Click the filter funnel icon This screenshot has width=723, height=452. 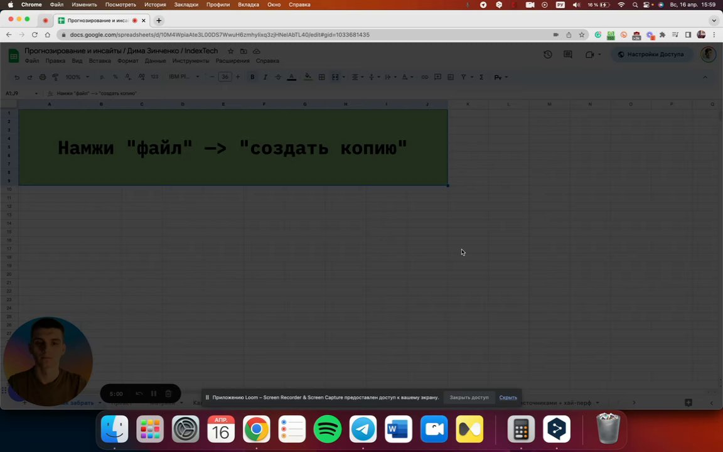coord(463,77)
